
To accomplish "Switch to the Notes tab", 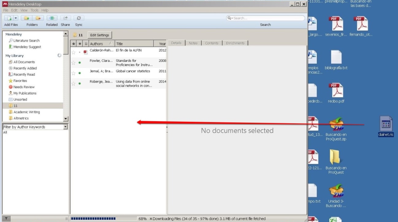I will click(x=193, y=43).
